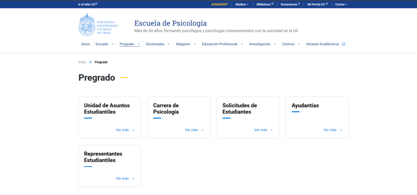
Task: Open the Medios dropdown in top bar
Action: coord(242,5)
